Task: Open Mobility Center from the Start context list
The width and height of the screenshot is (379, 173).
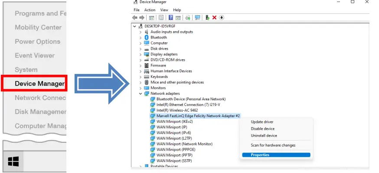Action: tap(38, 28)
